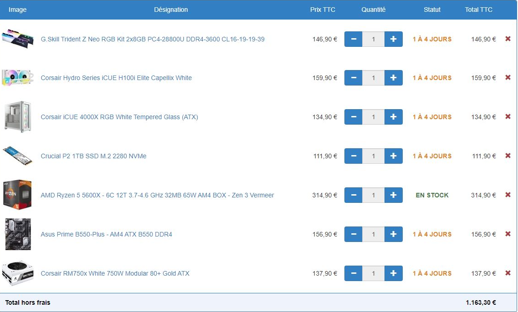Click the Total TTC column header
The height and width of the screenshot is (312, 518).
pyautogui.click(x=479, y=10)
